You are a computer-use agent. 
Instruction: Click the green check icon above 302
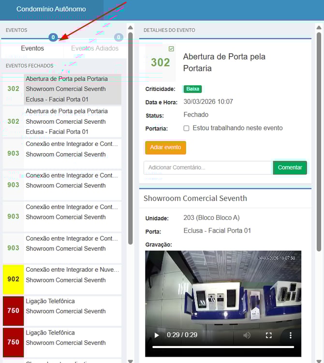point(171,49)
